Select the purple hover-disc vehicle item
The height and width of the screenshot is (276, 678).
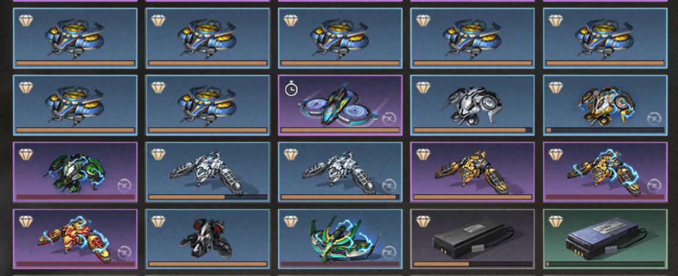(340, 106)
